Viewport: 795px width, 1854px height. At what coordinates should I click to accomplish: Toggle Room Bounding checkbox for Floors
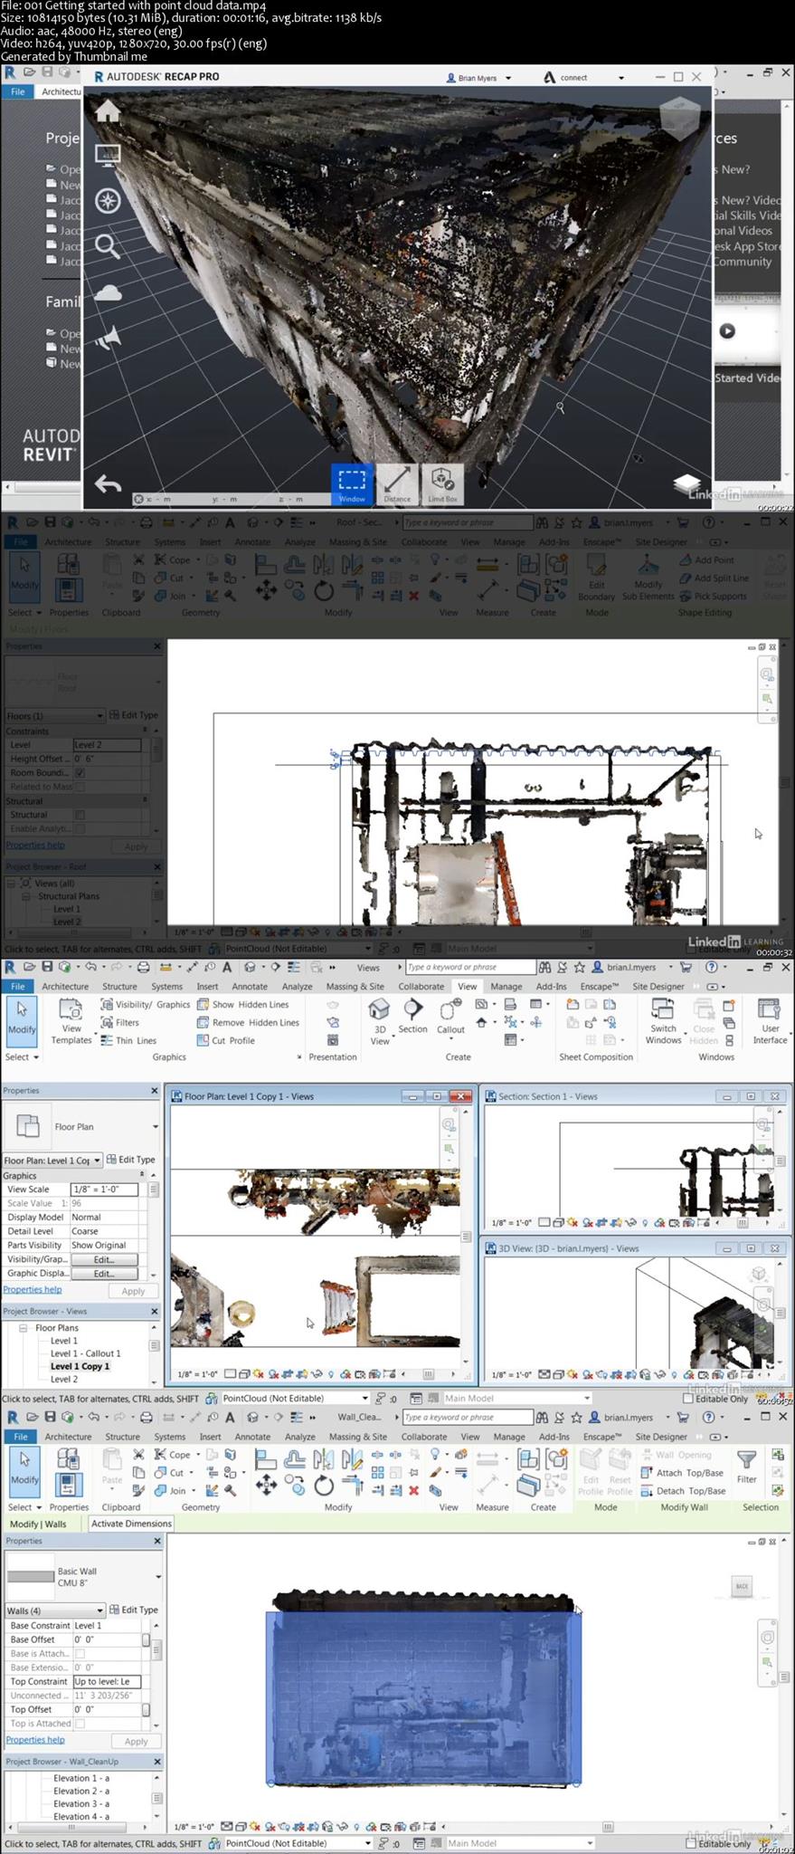tap(80, 773)
